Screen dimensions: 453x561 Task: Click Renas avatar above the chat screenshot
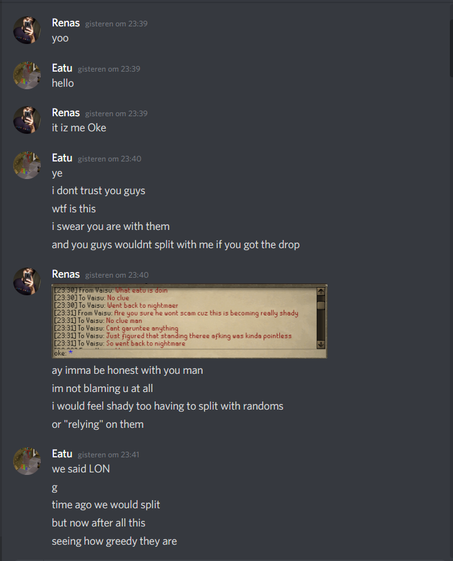(x=27, y=281)
